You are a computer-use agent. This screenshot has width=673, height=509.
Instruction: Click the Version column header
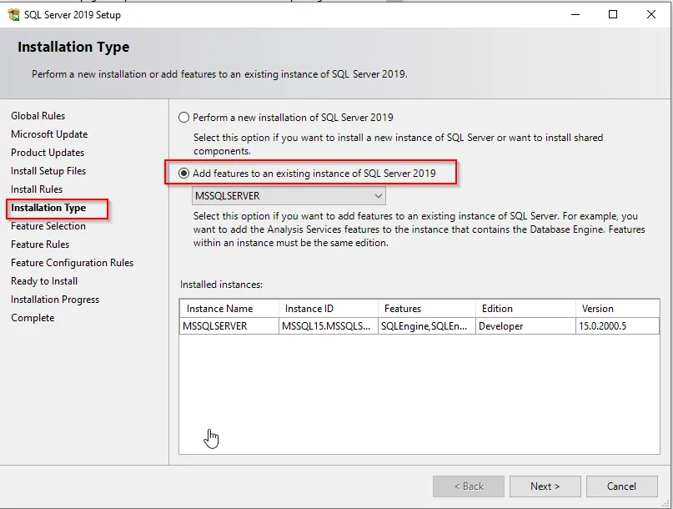(x=617, y=309)
